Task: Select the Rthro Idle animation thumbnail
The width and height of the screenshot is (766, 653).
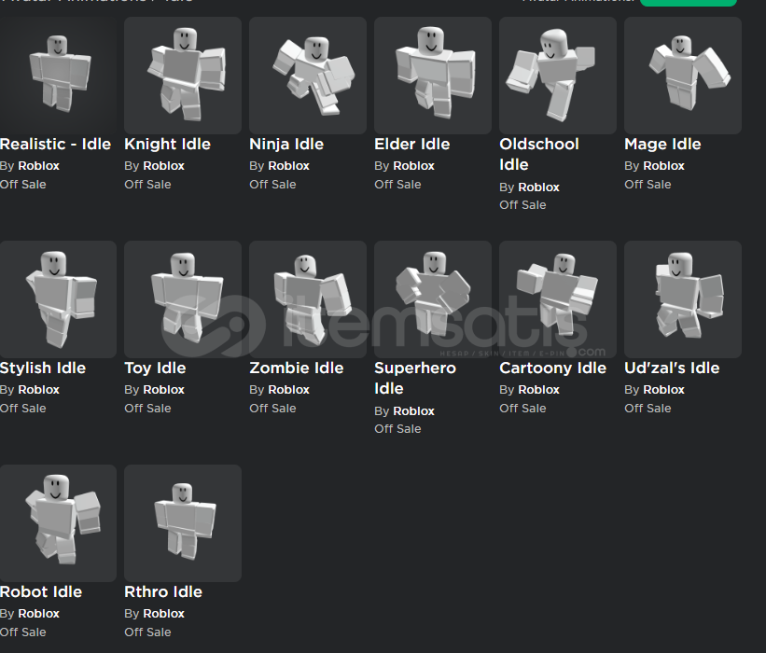Action: pyautogui.click(x=183, y=522)
